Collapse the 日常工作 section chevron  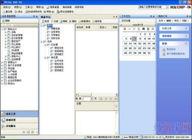186,29
